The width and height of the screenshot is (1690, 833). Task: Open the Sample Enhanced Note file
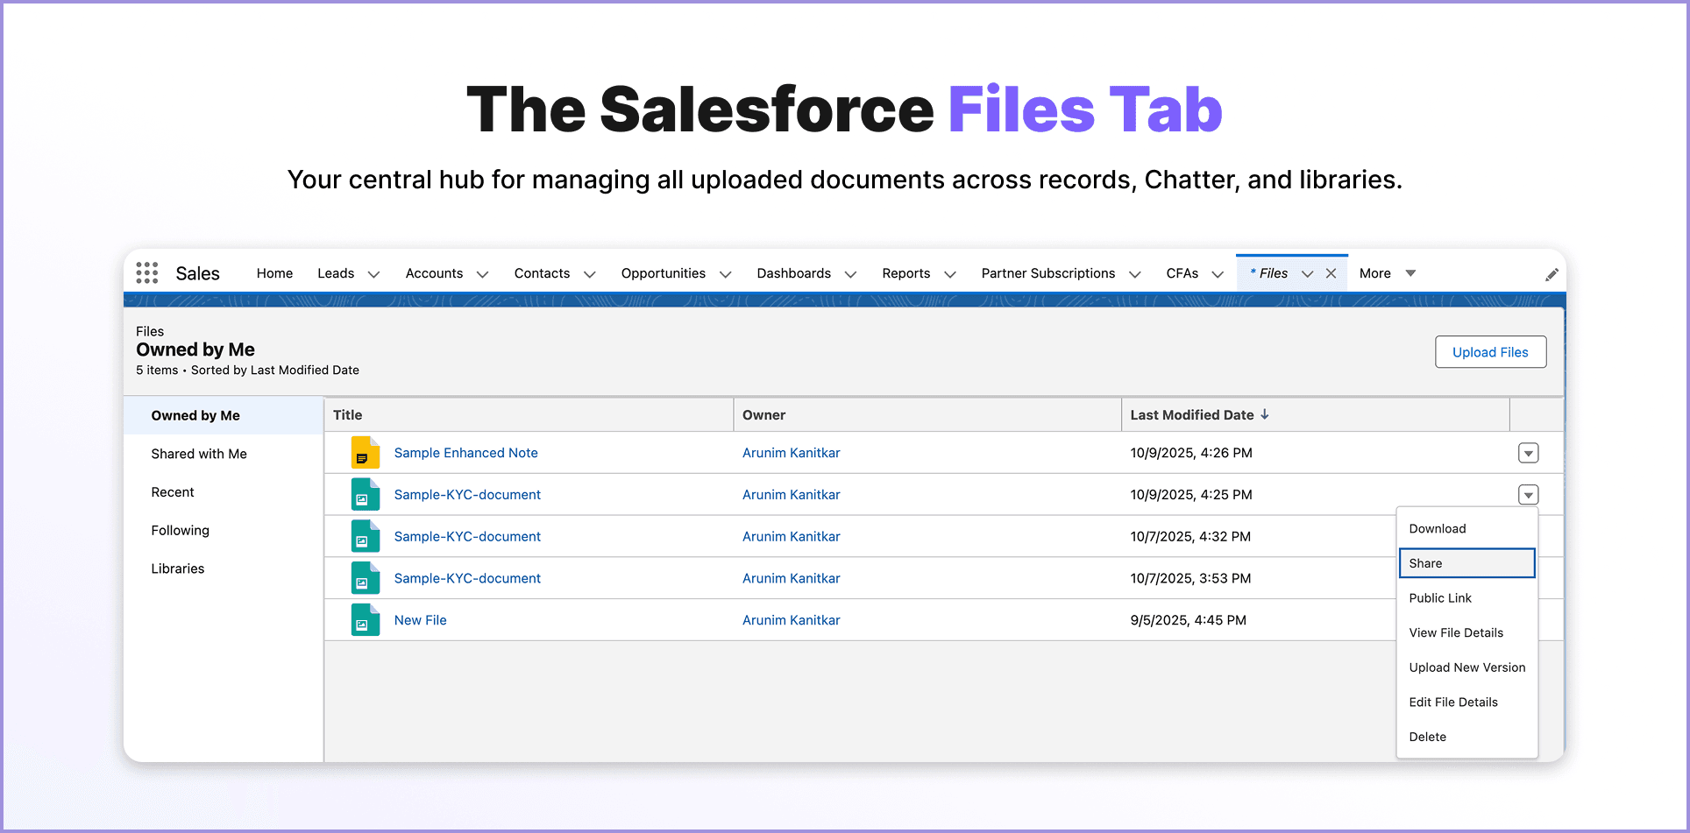[x=465, y=453]
